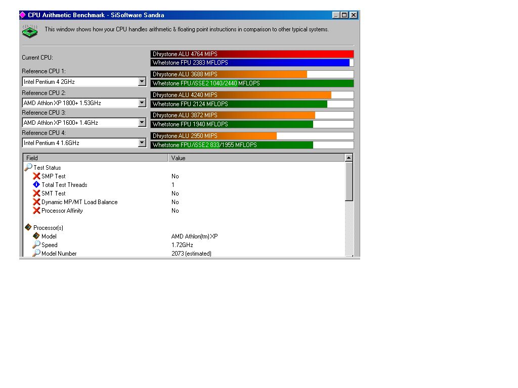Click the Reference CPU 1 label
The width and height of the screenshot is (518, 388).
tap(44, 71)
